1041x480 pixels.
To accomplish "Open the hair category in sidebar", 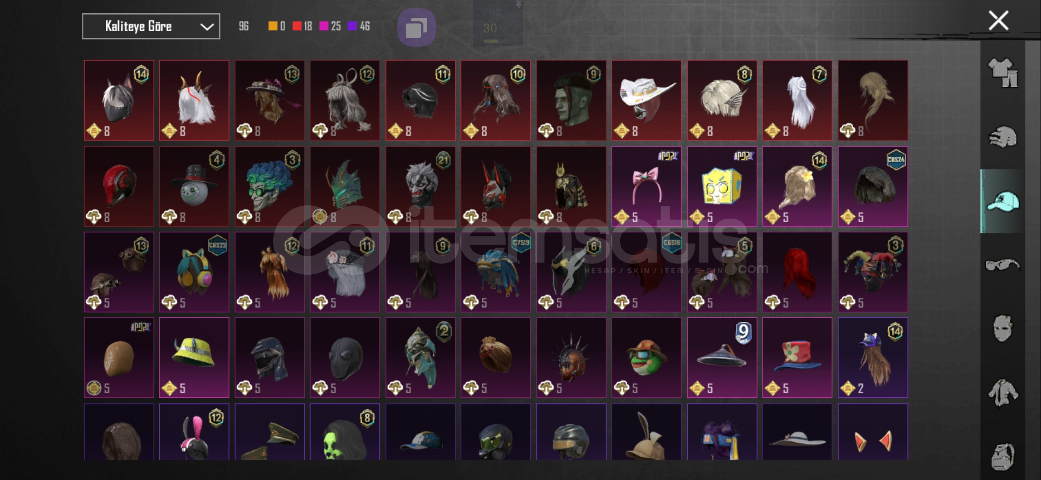I will 1003,136.
